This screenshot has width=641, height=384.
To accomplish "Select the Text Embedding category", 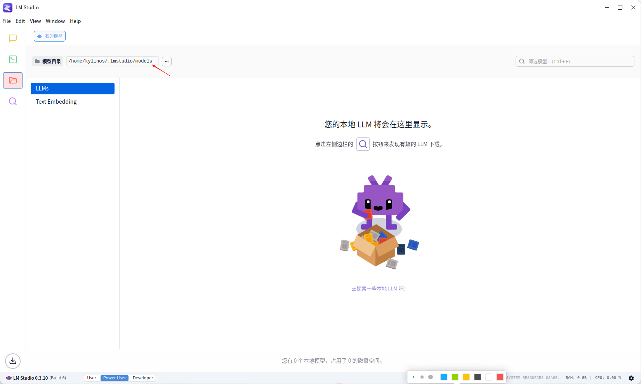I will coord(56,102).
